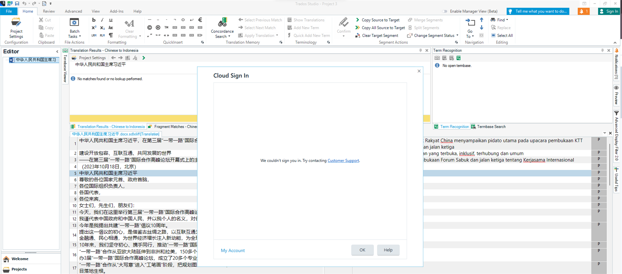Image resolution: width=622 pixels, height=274 pixels.
Task: Save with title bar save icon
Action: (17, 3)
